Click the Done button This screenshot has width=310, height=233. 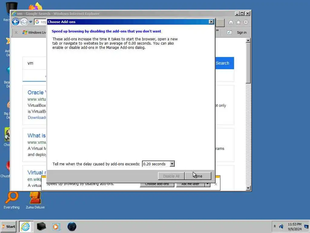point(198,176)
